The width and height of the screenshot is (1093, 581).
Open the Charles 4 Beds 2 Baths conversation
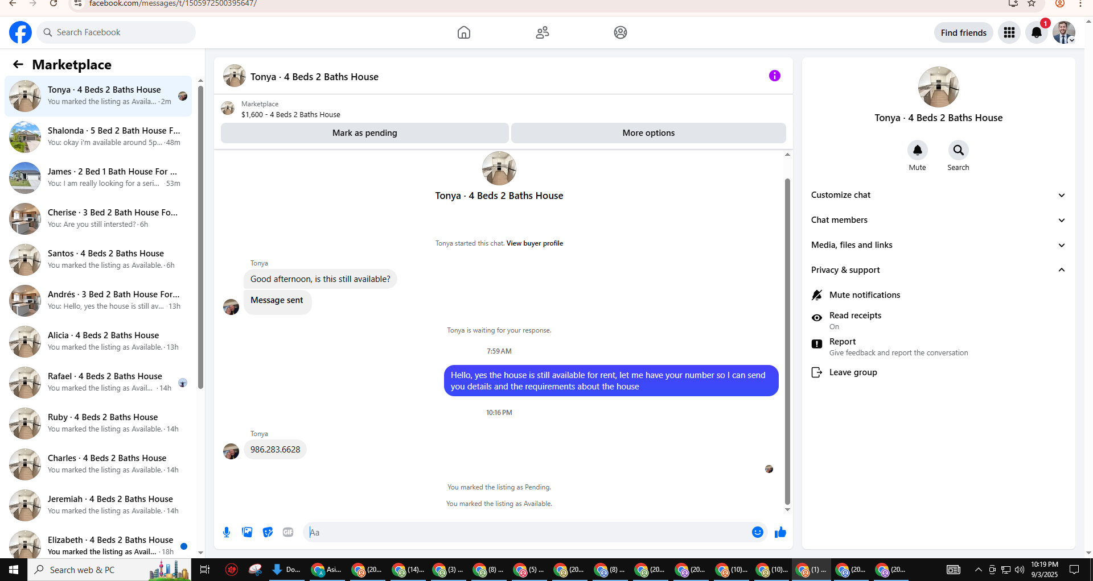[x=98, y=464]
